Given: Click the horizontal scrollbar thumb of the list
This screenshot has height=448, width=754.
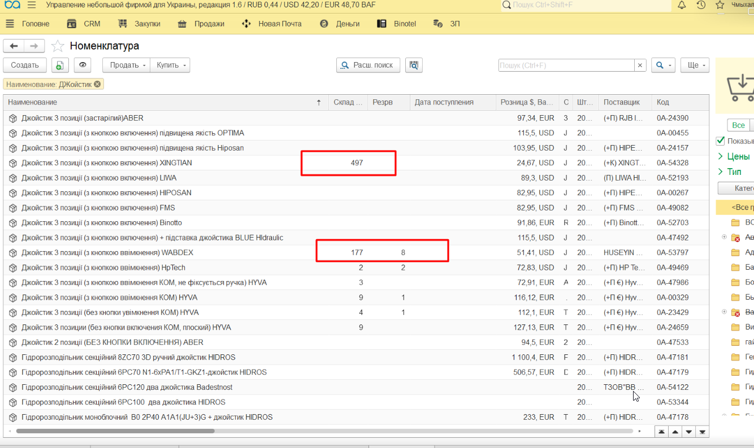Looking at the screenshot, I should click(x=115, y=432).
